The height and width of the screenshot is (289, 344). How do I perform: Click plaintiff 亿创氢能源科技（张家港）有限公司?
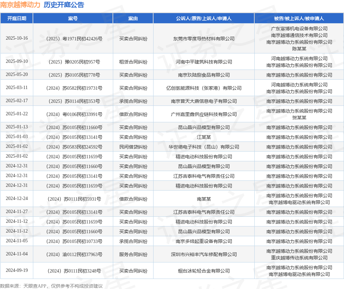coord(204,88)
